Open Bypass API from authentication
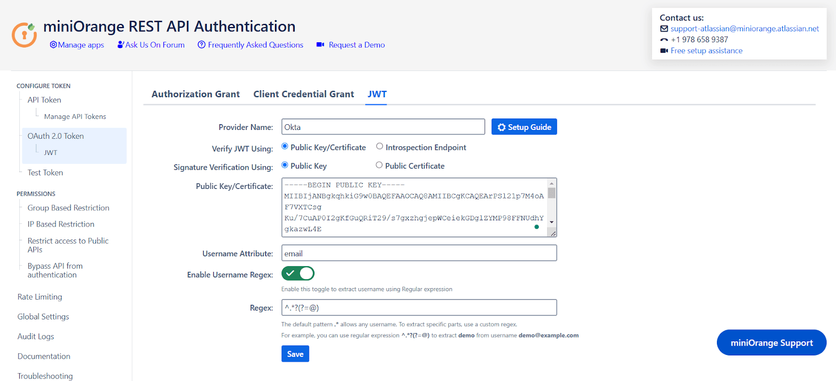Image resolution: width=836 pixels, height=381 pixels. pyautogui.click(x=55, y=270)
